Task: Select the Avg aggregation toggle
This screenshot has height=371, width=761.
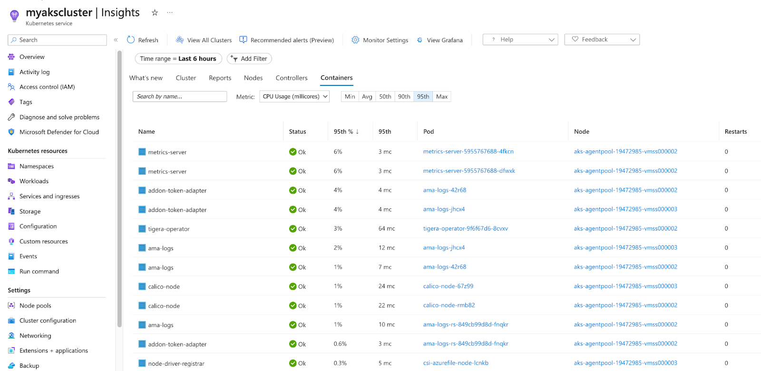Action: [x=367, y=97]
